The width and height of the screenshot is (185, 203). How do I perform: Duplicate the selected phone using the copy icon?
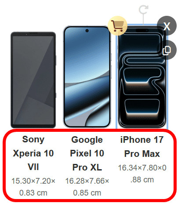(167, 50)
